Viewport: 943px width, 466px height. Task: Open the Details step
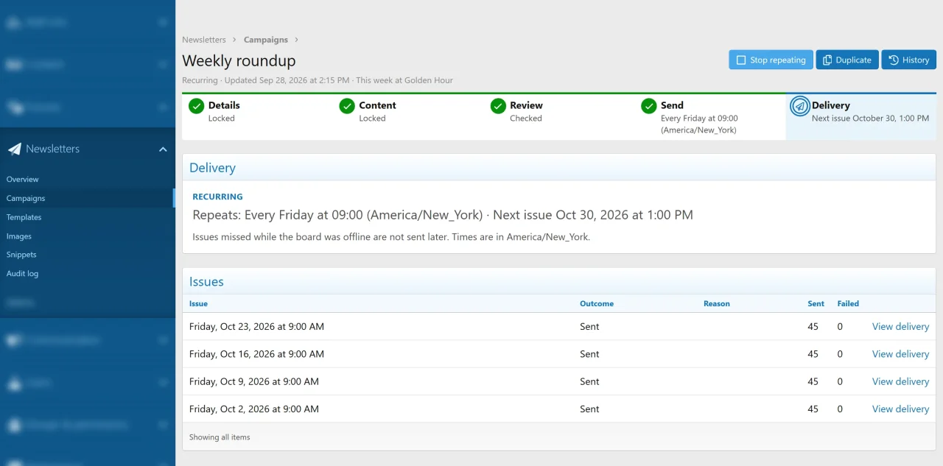pos(258,116)
